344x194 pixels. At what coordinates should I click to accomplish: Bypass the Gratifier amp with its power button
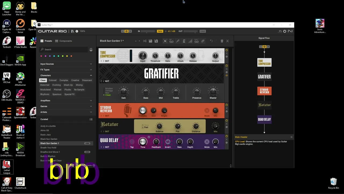click(x=227, y=66)
